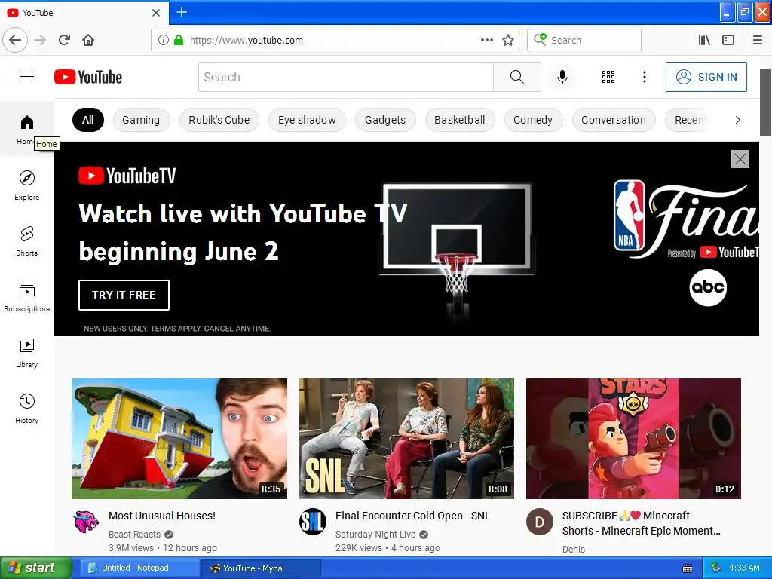Select the Gaming filter chip
The height and width of the screenshot is (579, 772).
click(x=141, y=120)
